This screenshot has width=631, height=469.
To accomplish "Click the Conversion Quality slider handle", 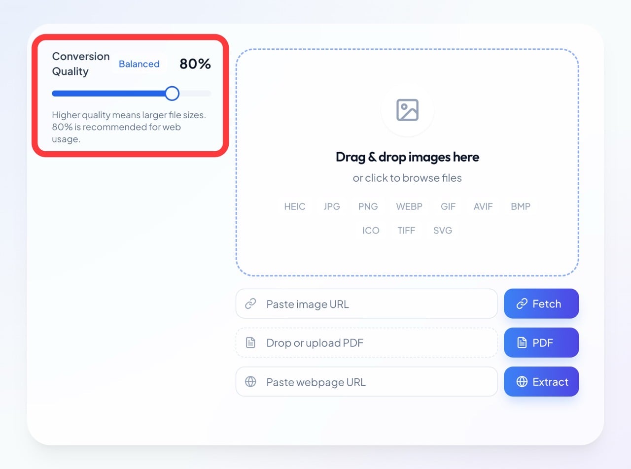I will click(x=172, y=93).
